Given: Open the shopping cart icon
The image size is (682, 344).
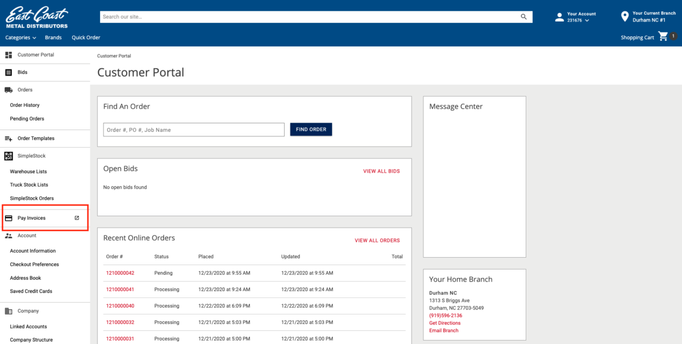Looking at the screenshot, I should pyautogui.click(x=663, y=36).
